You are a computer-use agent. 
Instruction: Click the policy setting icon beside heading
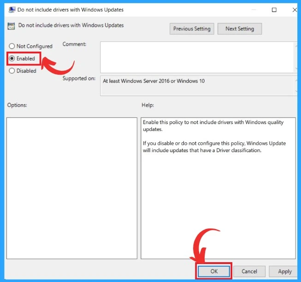11,26
